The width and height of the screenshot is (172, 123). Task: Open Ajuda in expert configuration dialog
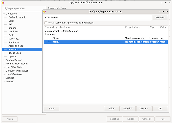point(51,108)
